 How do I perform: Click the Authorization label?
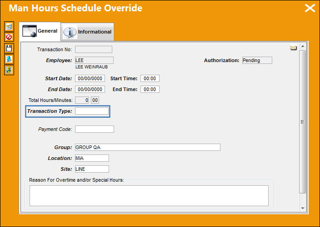click(x=221, y=60)
